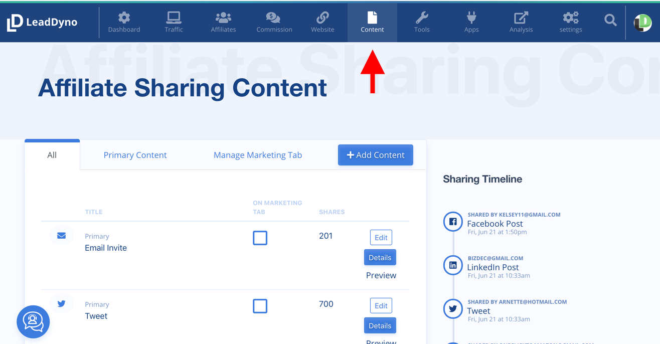
Task: Click the Tweet title in the table
Action: [96, 316]
